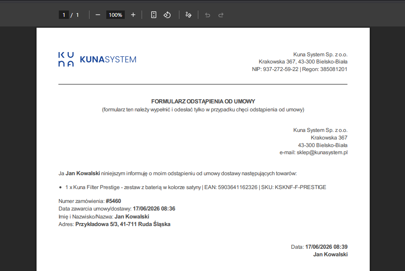Click the Imię i Nazwisko/Nazwa line

(104, 216)
